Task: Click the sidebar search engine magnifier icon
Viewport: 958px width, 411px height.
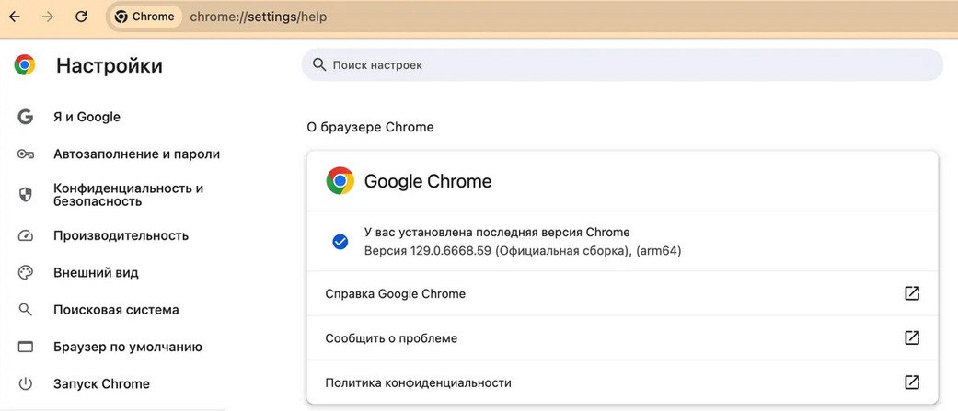Action: tap(25, 310)
